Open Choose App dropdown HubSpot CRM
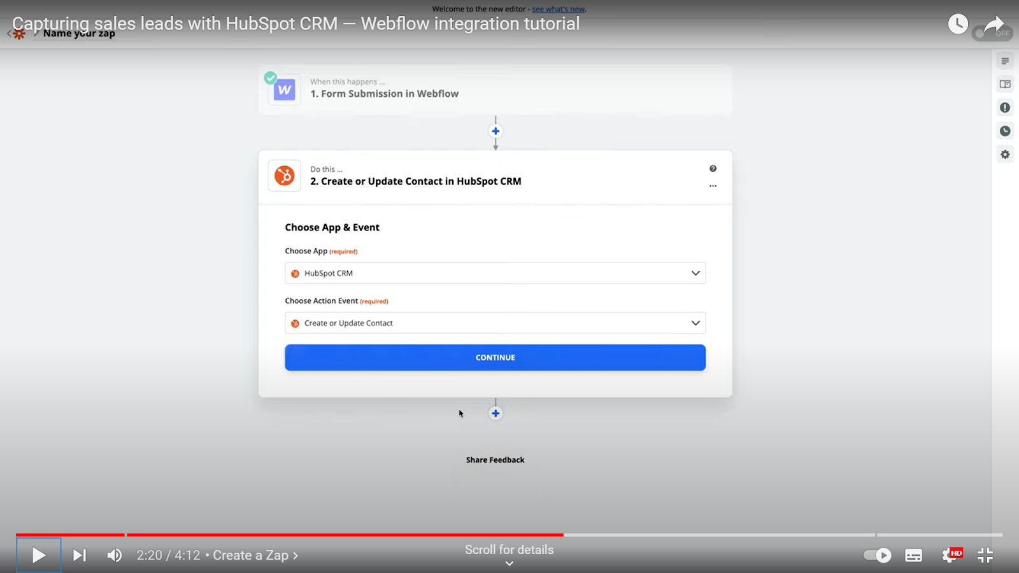Screen dimensions: 1019x573 (x=495, y=273)
